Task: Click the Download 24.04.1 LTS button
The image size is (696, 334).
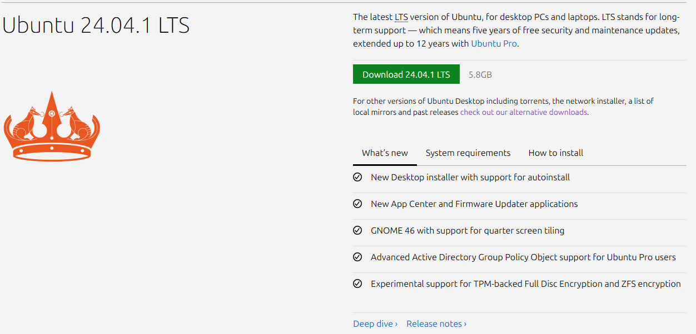Action: tap(406, 74)
